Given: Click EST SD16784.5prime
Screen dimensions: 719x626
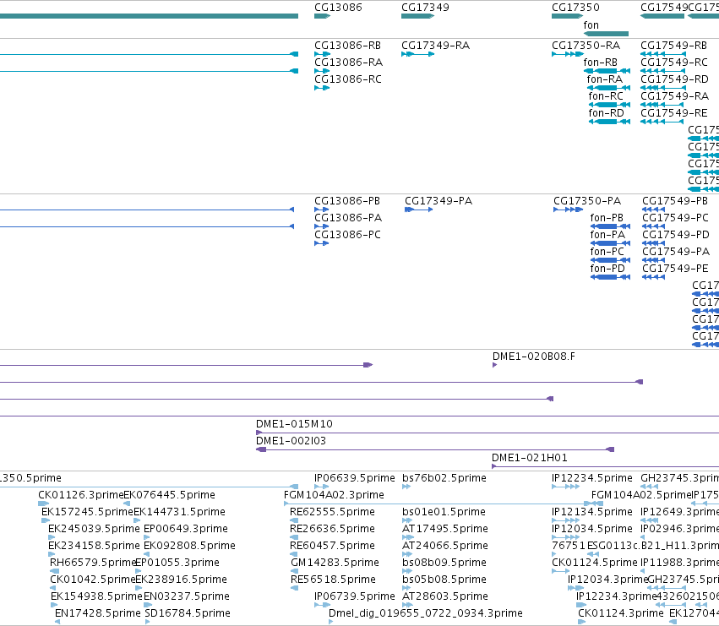Looking at the screenshot, I should click(188, 613).
